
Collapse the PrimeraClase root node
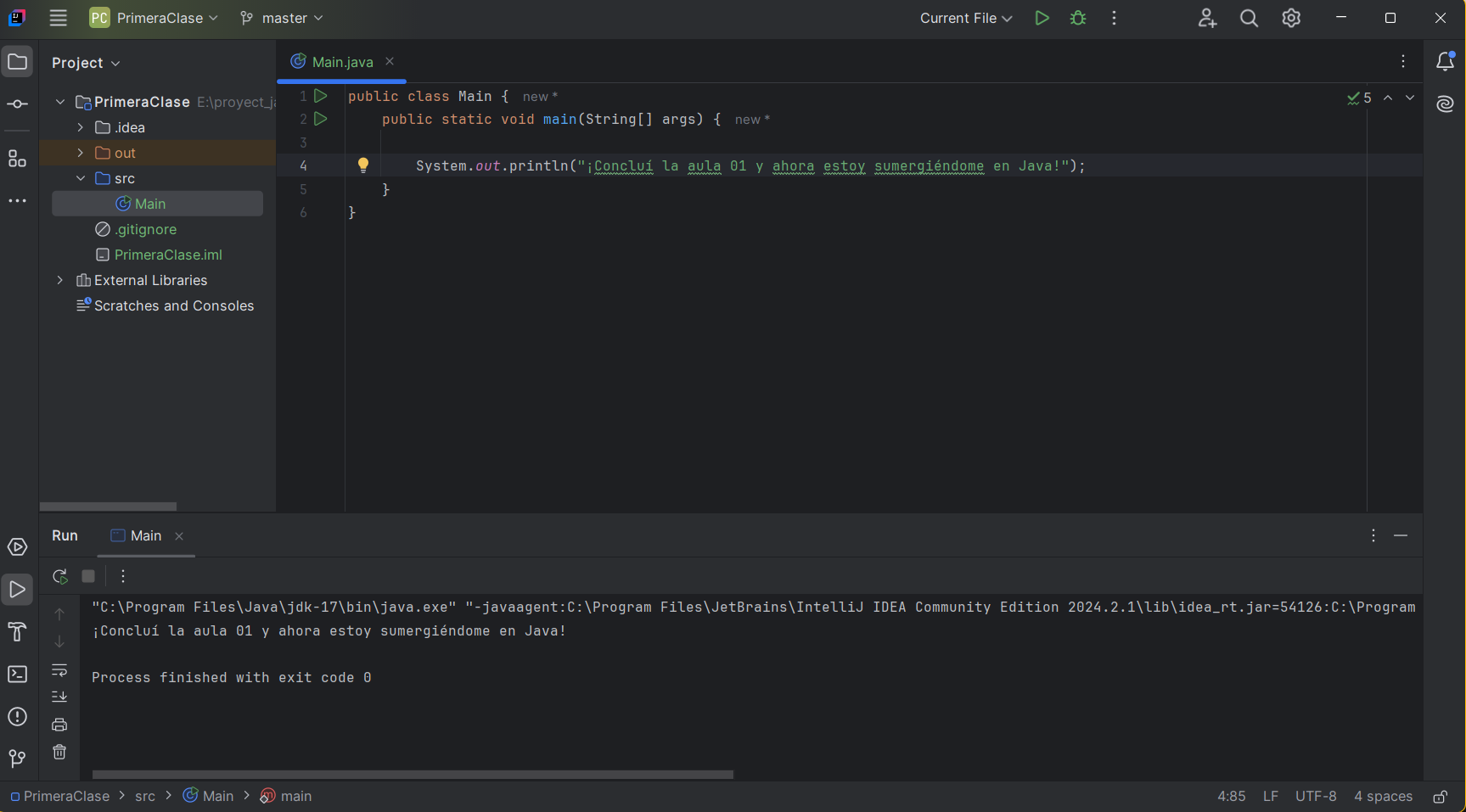[60, 102]
